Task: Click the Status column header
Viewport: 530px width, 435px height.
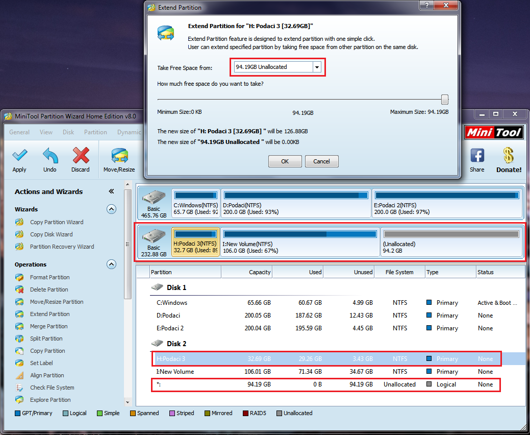Action: pyautogui.click(x=500, y=272)
